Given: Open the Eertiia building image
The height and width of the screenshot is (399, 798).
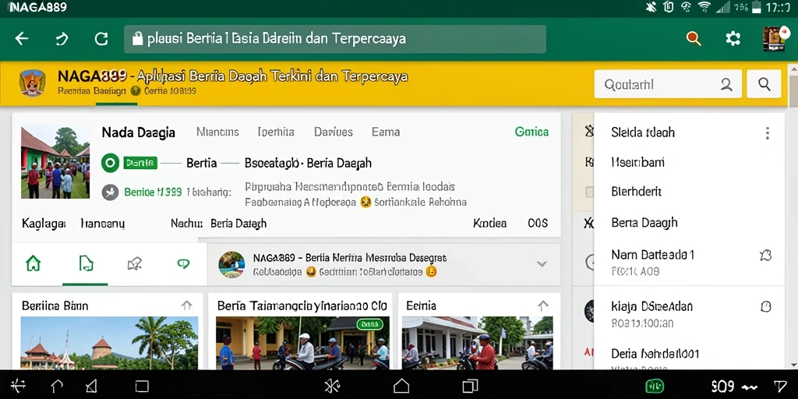Looking at the screenshot, I should point(478,343).
